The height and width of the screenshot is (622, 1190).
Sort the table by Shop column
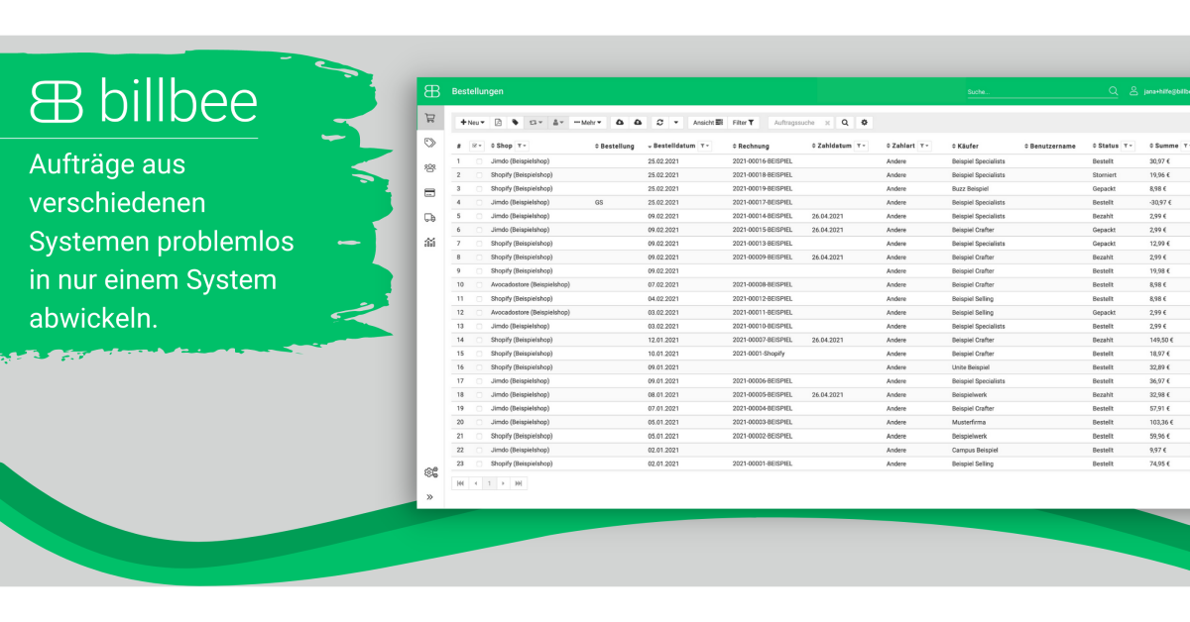(x=501, y=146)
